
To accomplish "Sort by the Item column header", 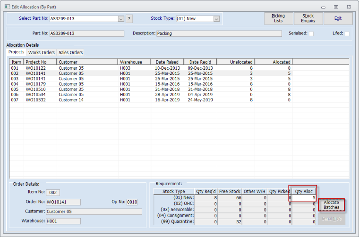I will click(x=17, y=62).
